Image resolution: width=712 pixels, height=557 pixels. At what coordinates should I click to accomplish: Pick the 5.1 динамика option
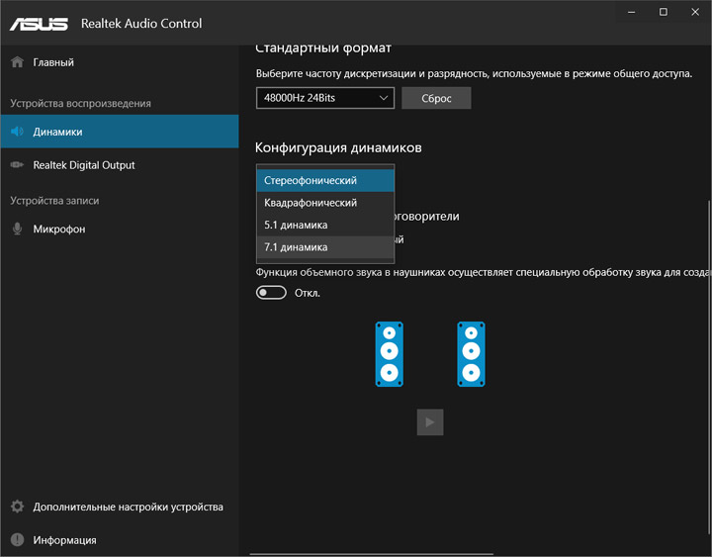point(324,225)
